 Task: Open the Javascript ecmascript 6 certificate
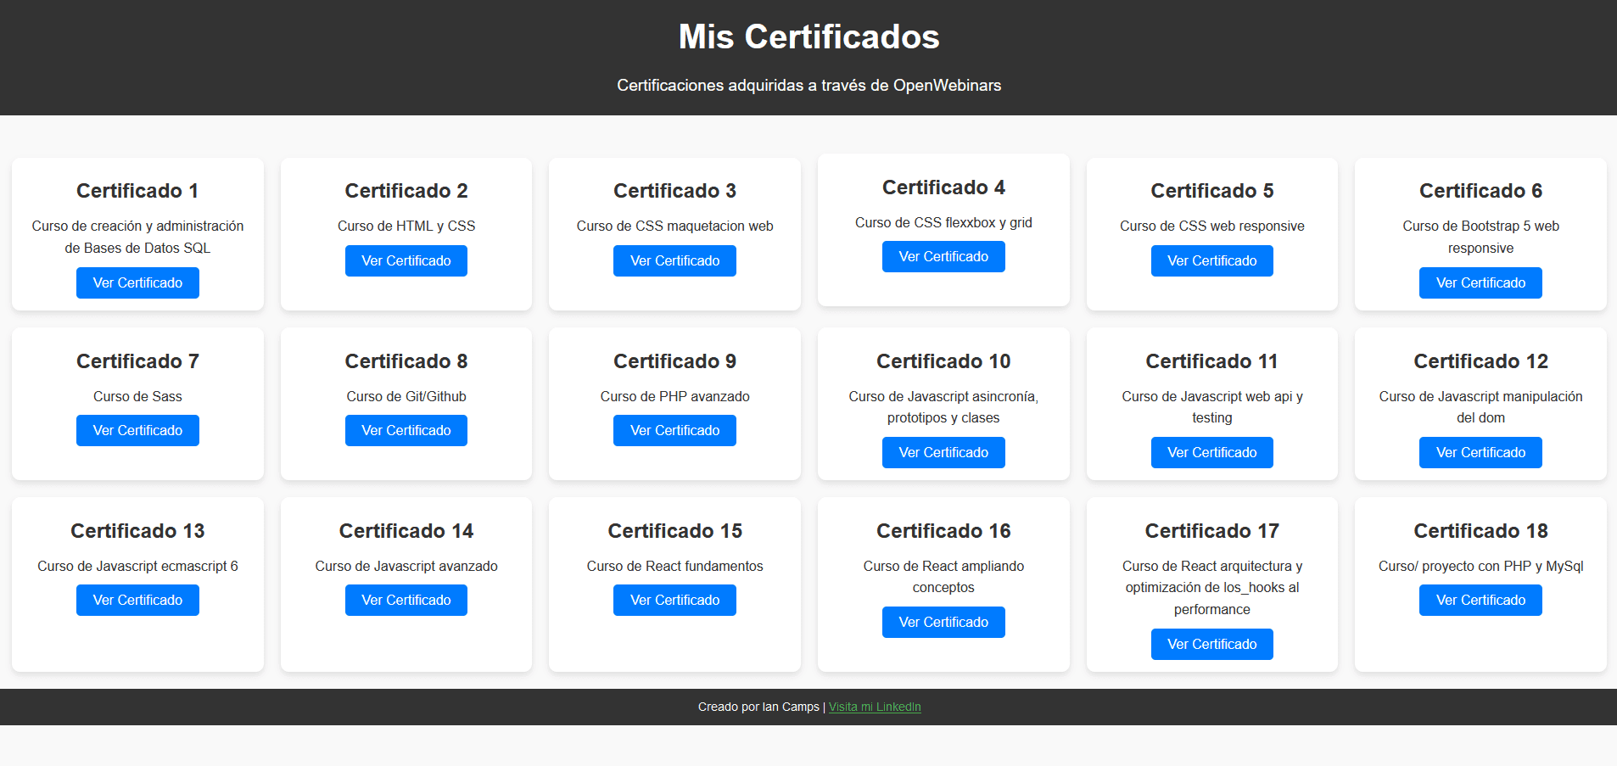click(x=137, y=600)
